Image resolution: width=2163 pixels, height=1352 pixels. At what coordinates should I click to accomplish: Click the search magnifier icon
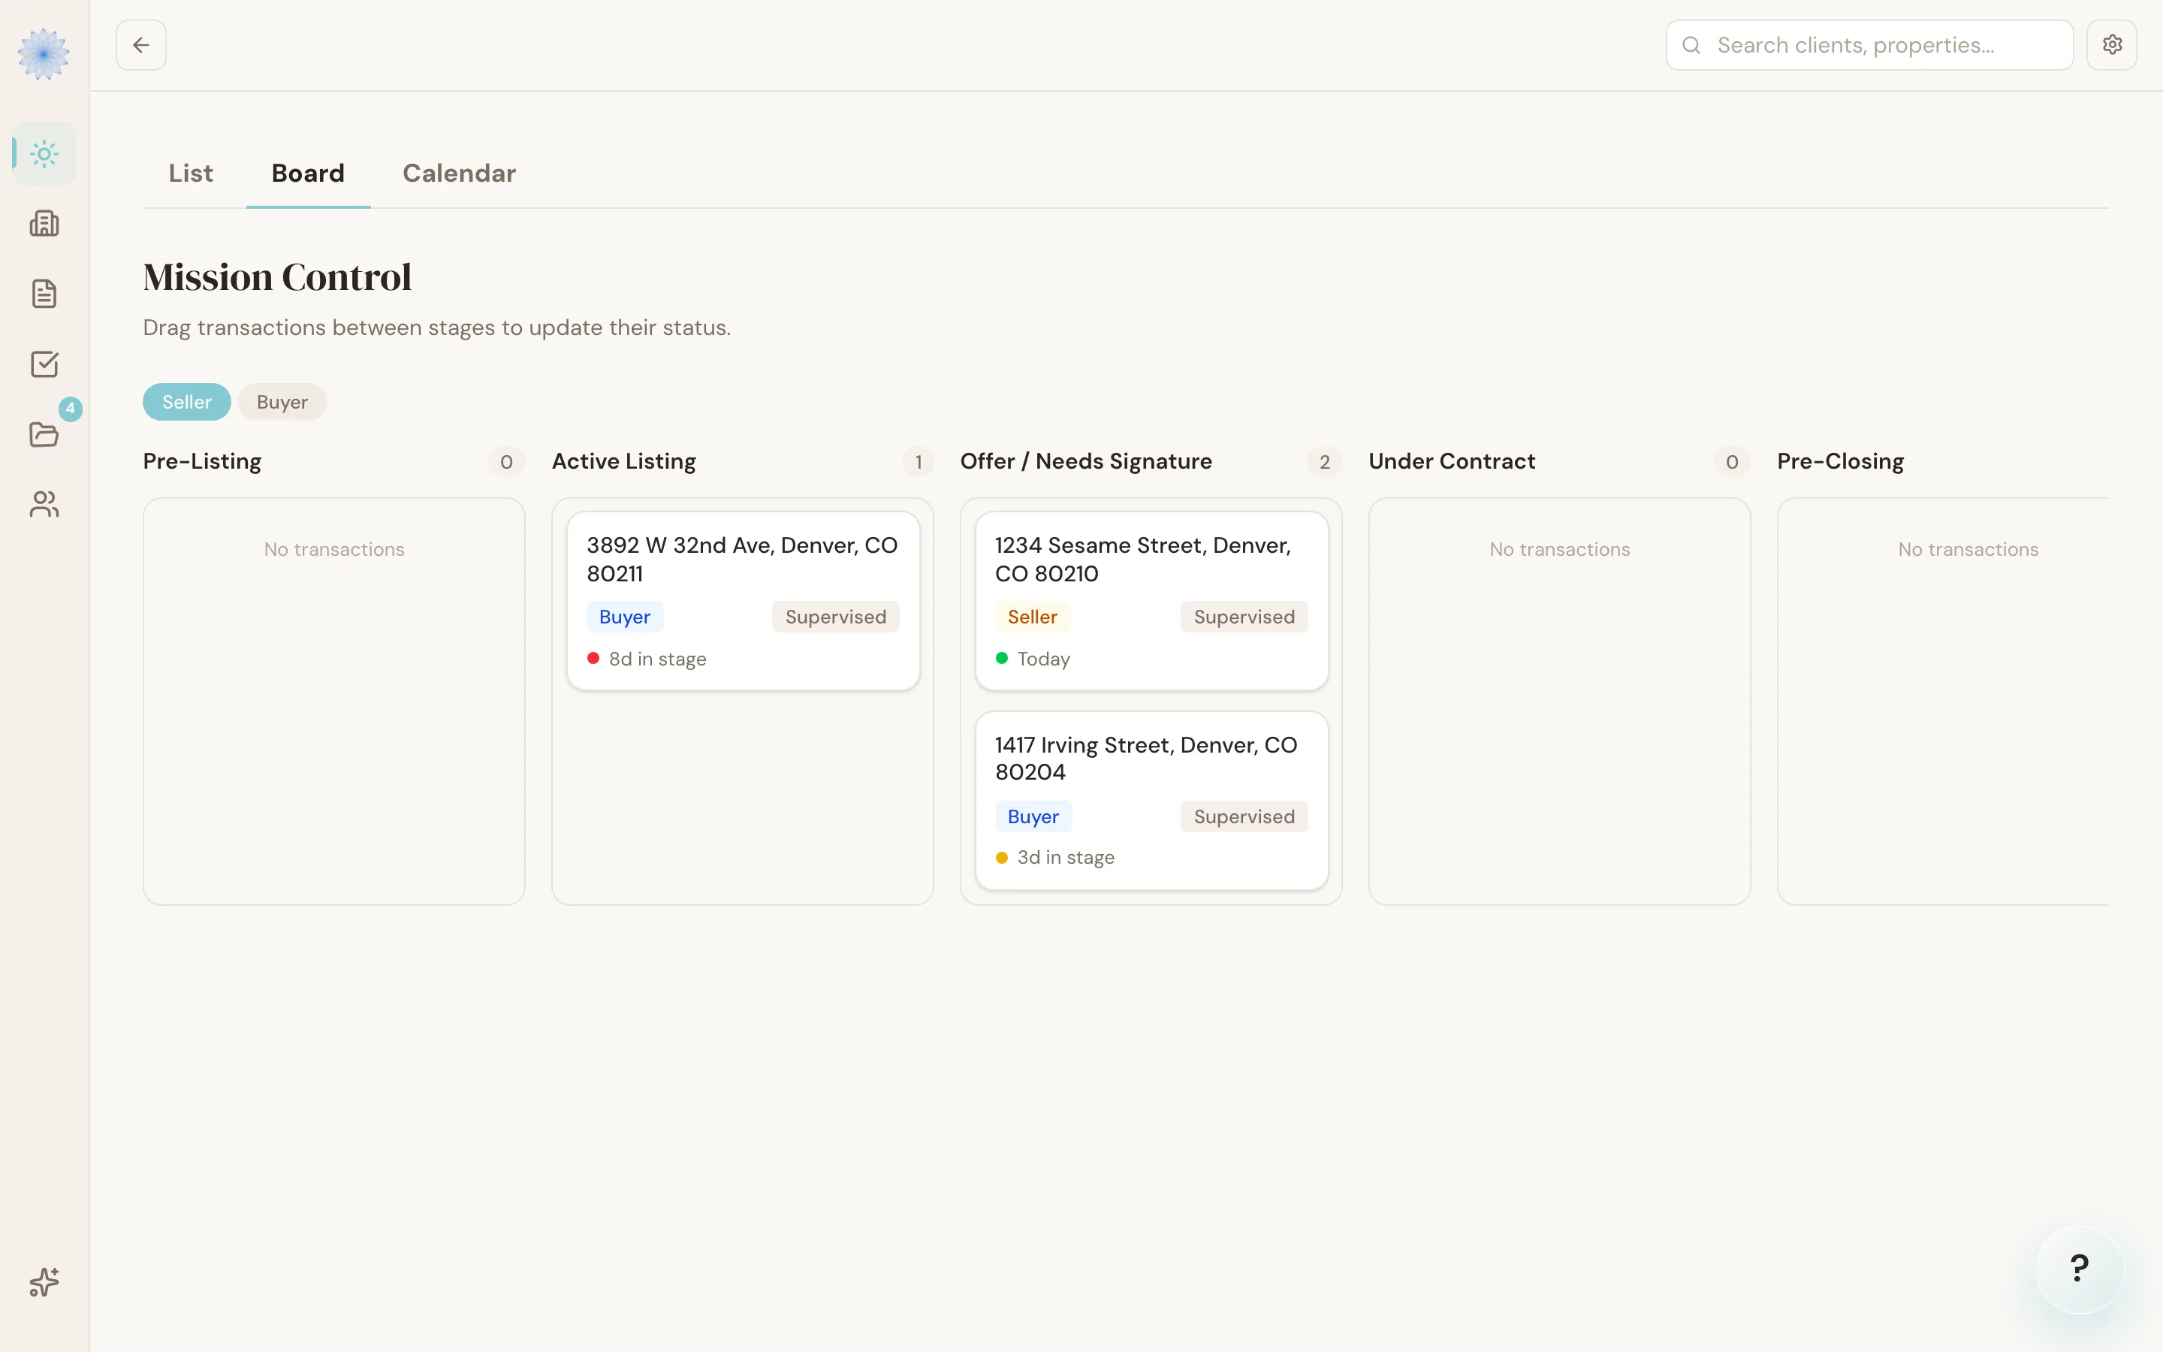click(1691, 45)
